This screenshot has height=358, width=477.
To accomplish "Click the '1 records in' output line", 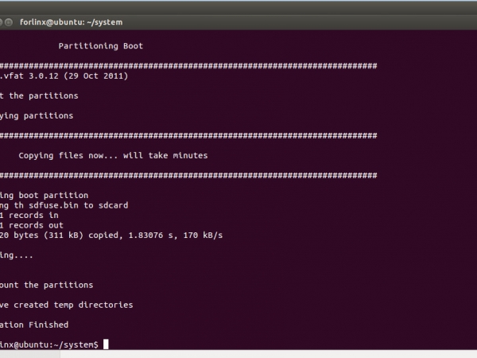I will [29, 215].
